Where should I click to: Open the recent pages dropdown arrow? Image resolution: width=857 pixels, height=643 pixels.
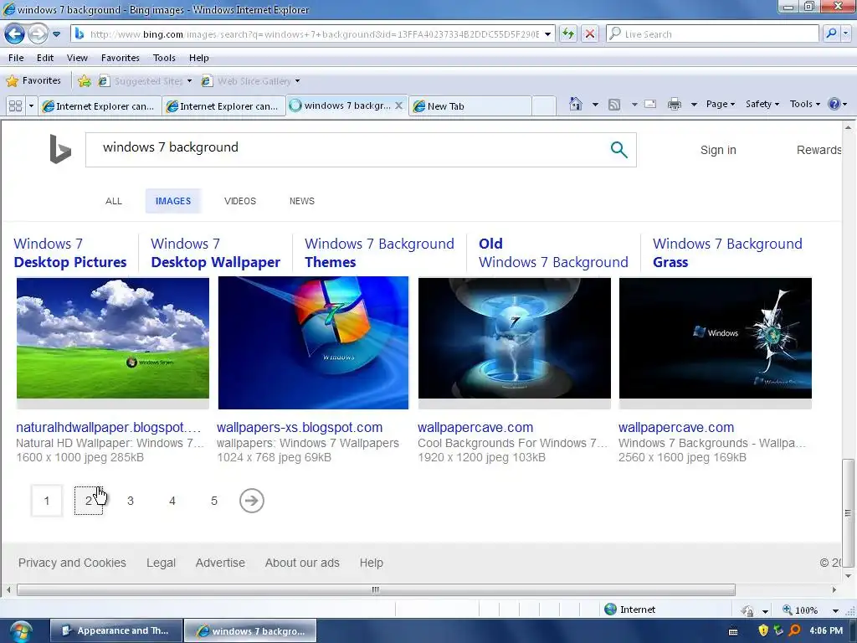click(x=56, y=34)
